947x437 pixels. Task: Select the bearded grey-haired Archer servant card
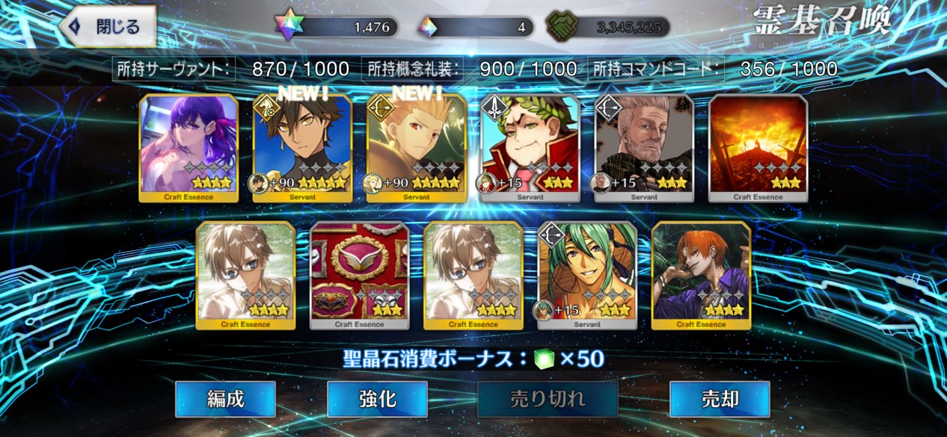[x=644, y=149]
